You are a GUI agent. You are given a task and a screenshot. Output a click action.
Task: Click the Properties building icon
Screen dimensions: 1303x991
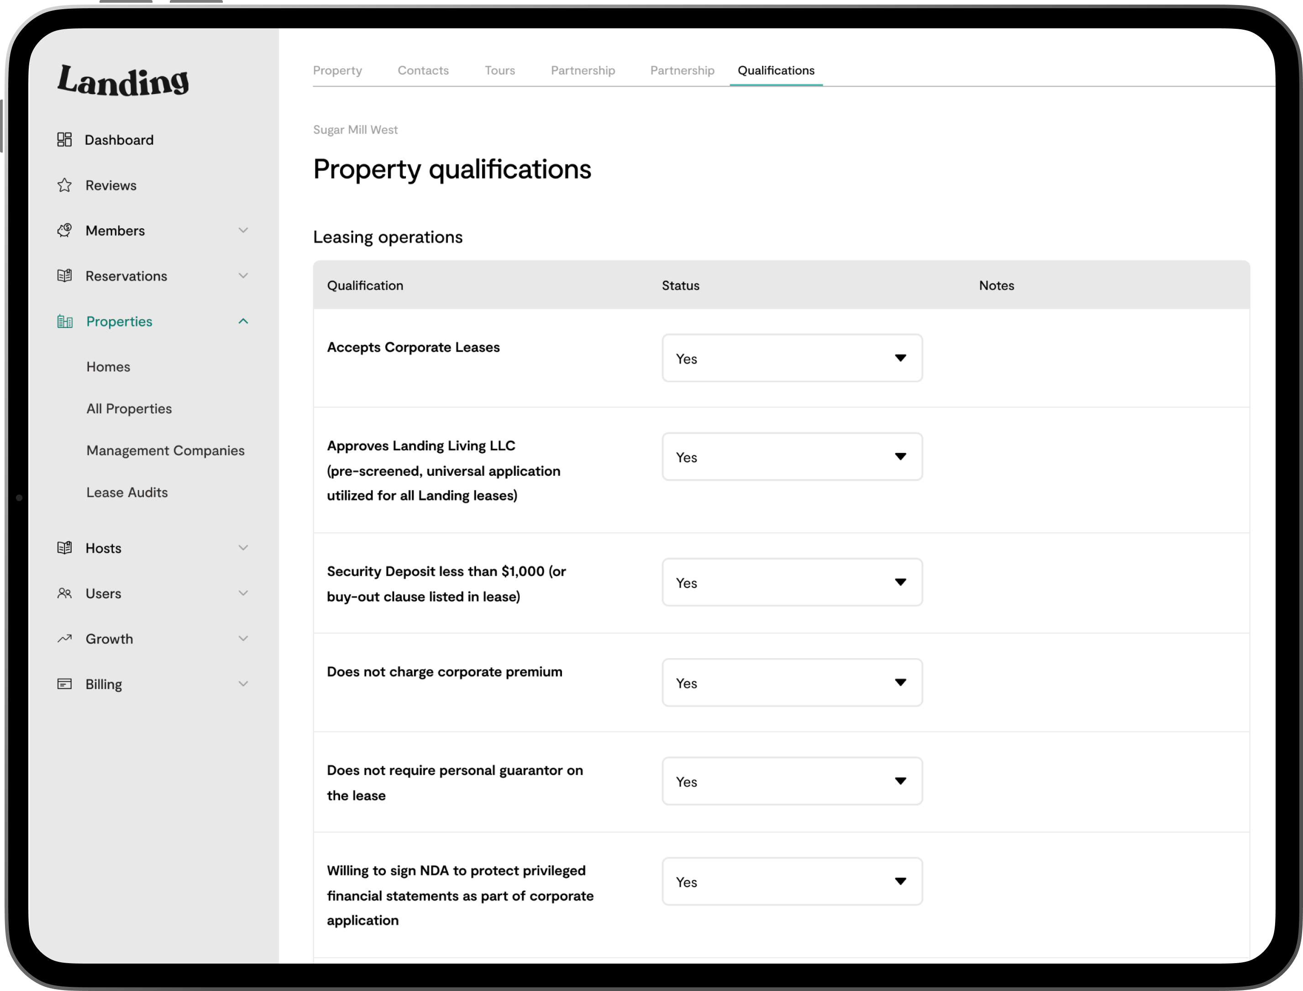(65, 322)
